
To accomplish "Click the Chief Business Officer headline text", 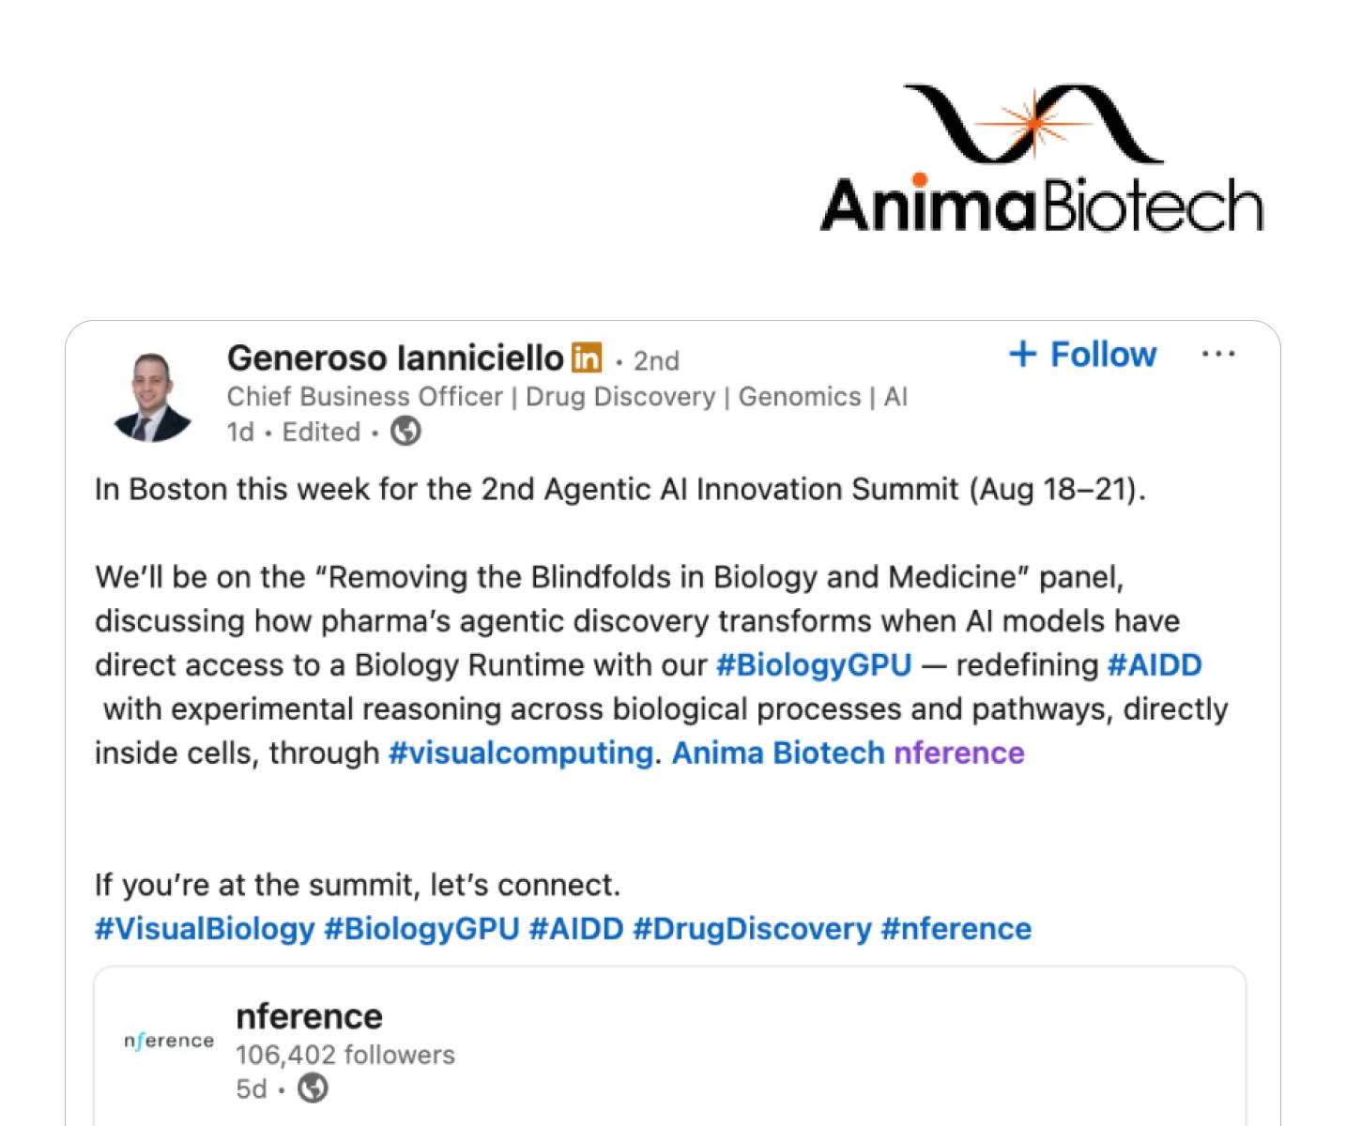I will pyautogui.click(x=567, y=397).
